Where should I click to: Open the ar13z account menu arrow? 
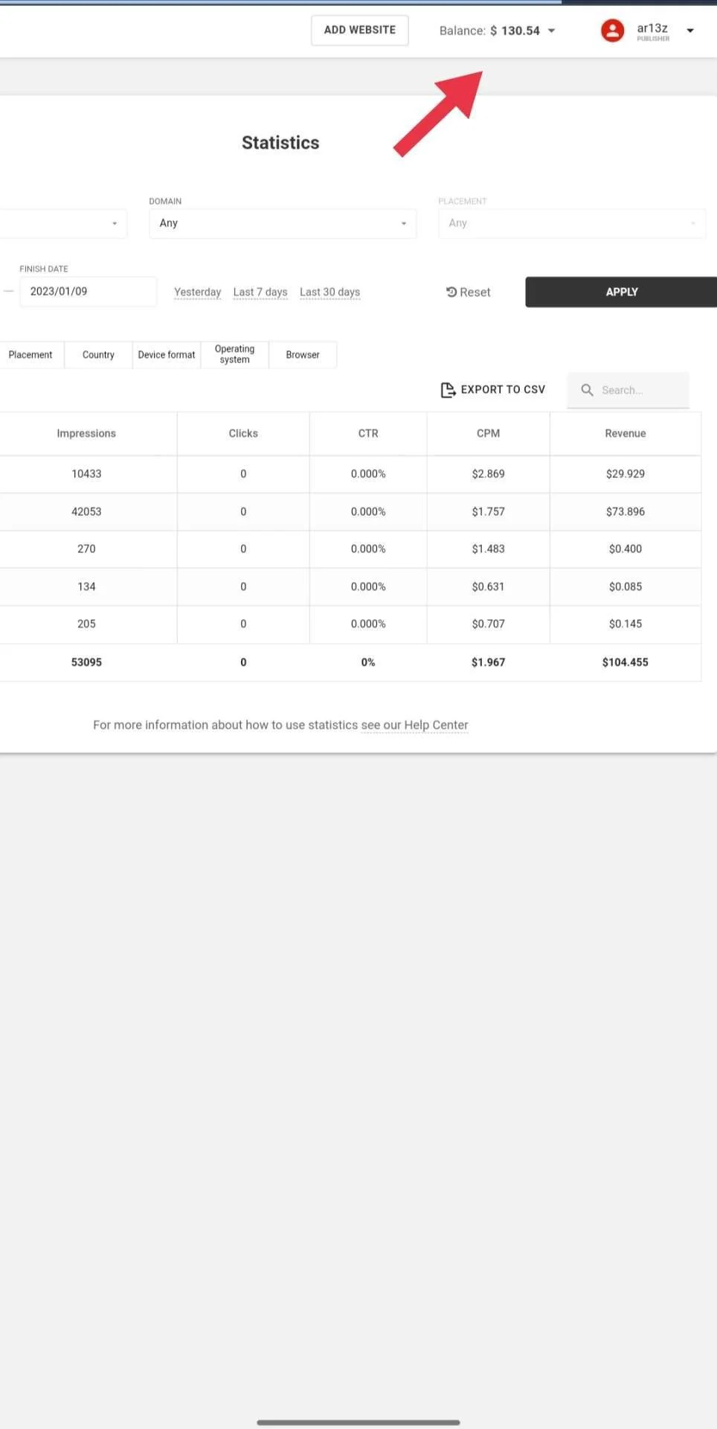pyautogui.click(x=690, y=31)
